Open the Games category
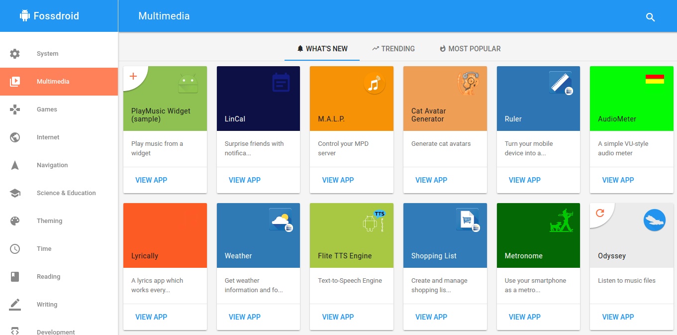 [59, 110]
